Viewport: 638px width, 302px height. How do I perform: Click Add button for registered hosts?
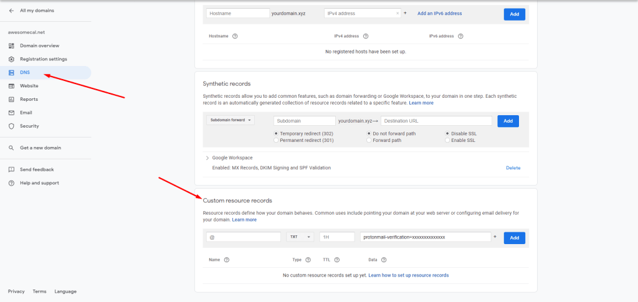click(514, 14)
